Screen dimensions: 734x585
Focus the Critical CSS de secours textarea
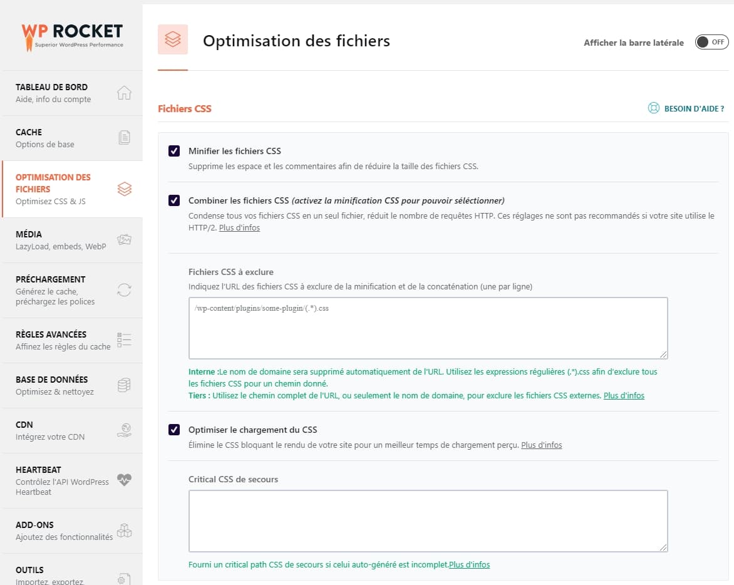(x=428, y=521)
